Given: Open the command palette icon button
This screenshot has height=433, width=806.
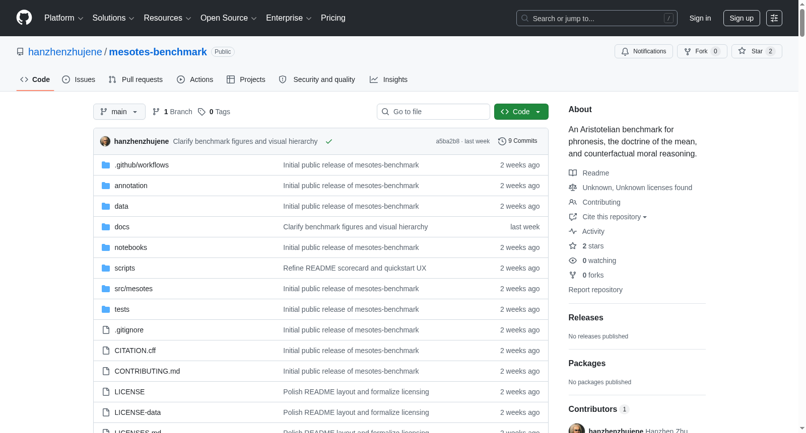Looking at the screenshot, I should 774,18.
